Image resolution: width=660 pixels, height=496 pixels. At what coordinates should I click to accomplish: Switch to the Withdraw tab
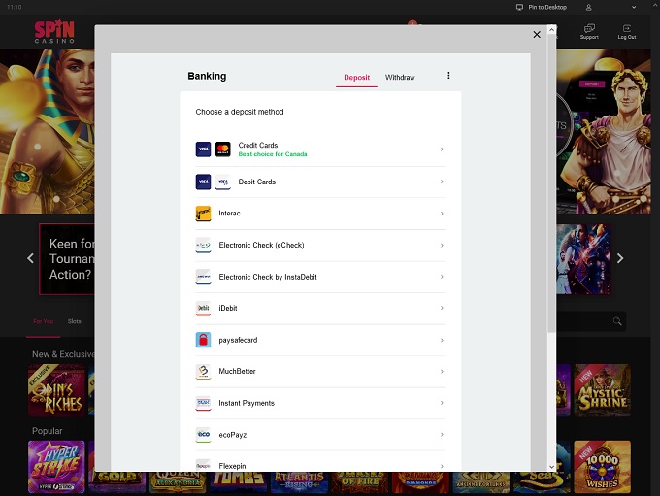click(400, 78)
